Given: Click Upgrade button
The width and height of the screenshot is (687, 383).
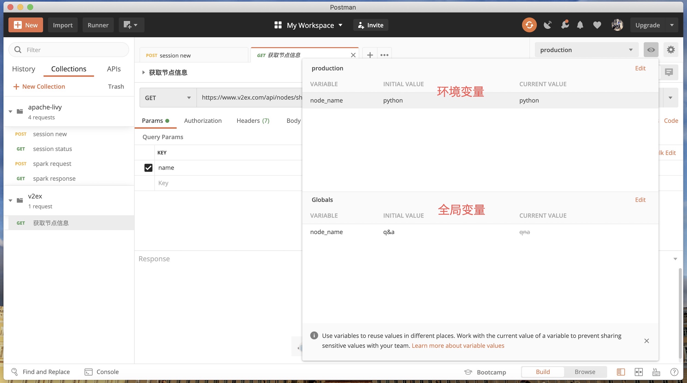Looking at the screenshot, I should [x=648, y=25].
